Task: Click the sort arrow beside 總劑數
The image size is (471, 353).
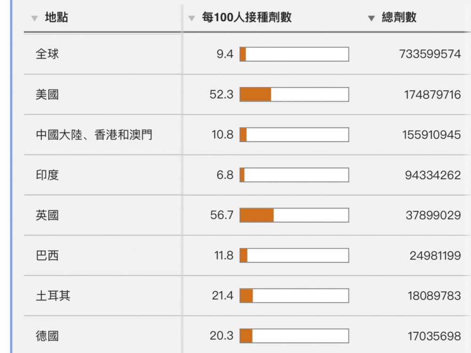Action: pos(371,18)
